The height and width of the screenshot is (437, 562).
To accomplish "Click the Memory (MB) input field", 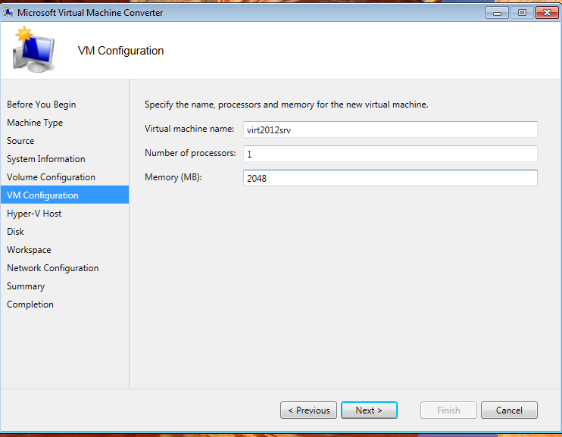I will pyautogui.click(x=390, y=178).
